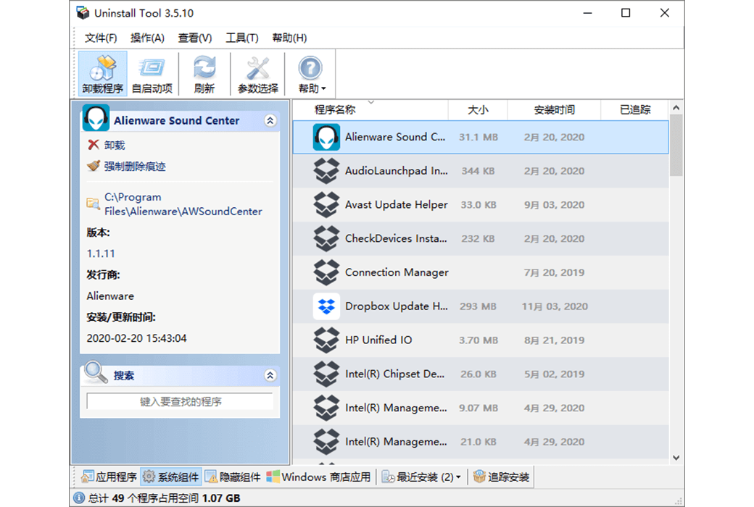This screenshot has height=507, width=754.
Task: Click the magnifier 搜索 icon
Action: click(96, 372)
